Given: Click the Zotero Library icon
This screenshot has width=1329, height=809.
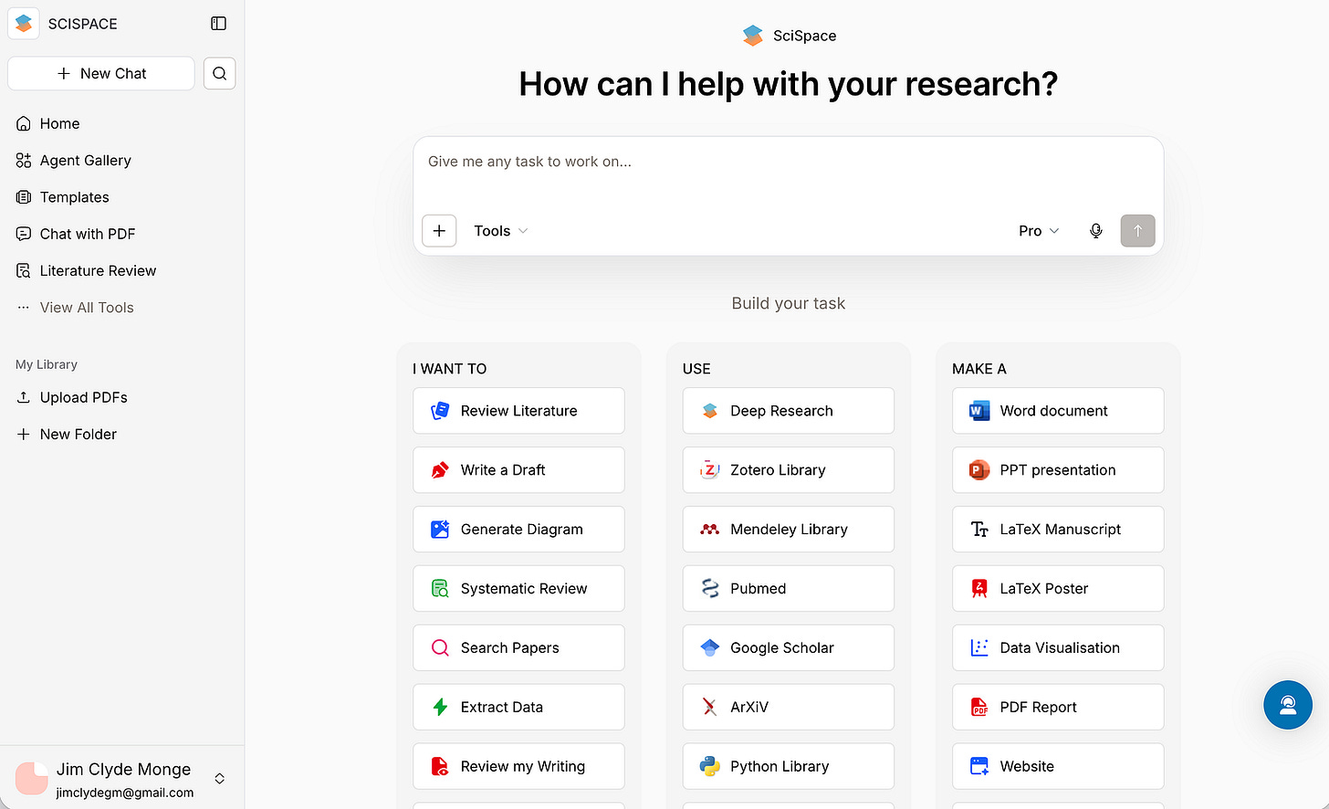Looking at the screenshot, I should point(710,470).
